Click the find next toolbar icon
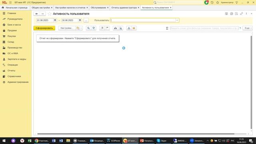 94,28
